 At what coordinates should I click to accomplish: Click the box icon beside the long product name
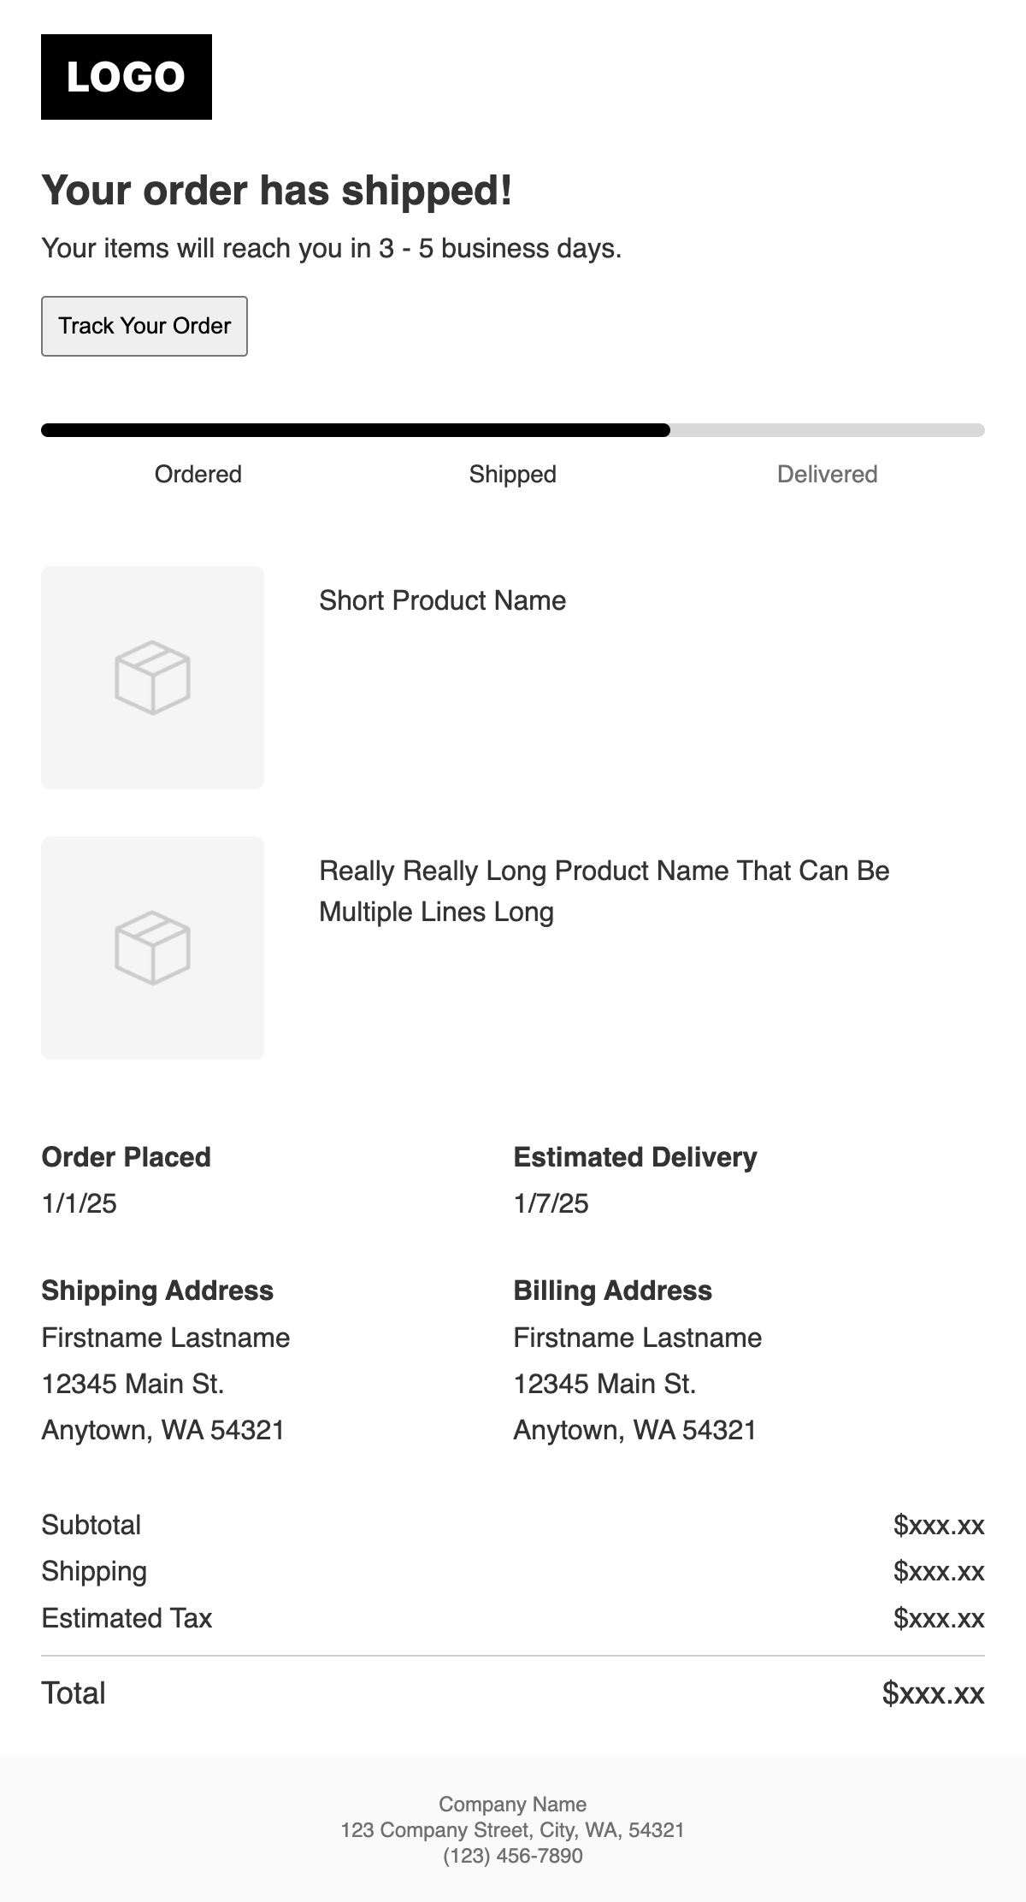pyautogui.click(x=152, y=948)
